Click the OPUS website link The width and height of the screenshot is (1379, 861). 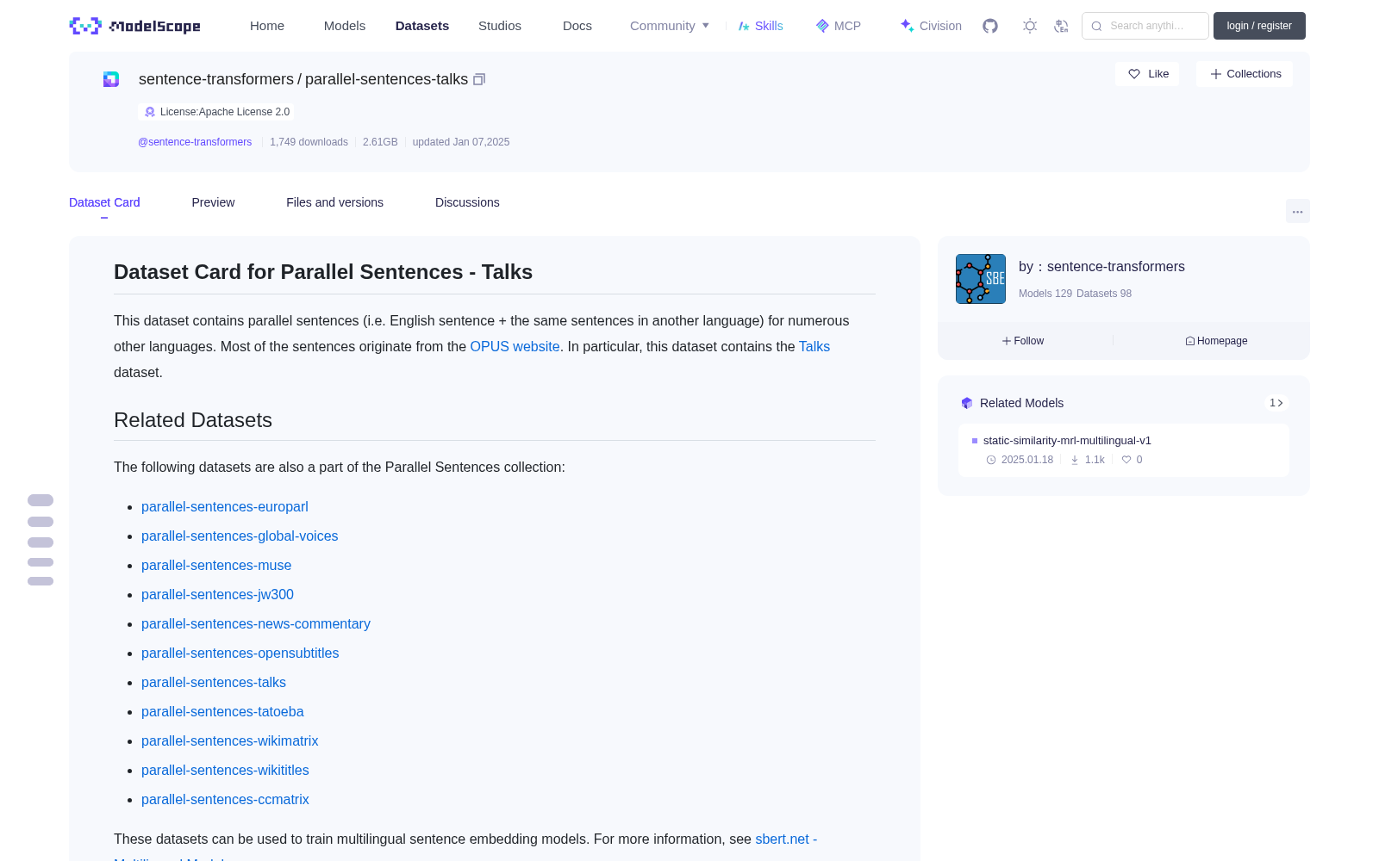pos(515,347)
